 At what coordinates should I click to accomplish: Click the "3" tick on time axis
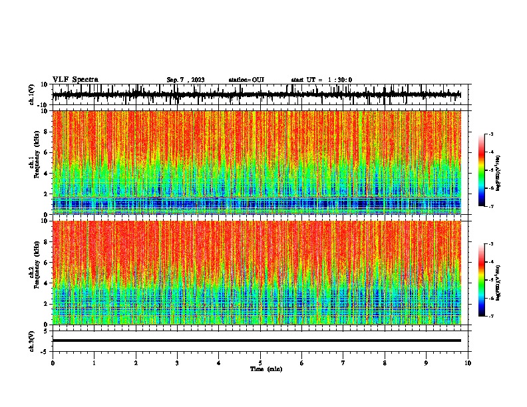point(177,362)
